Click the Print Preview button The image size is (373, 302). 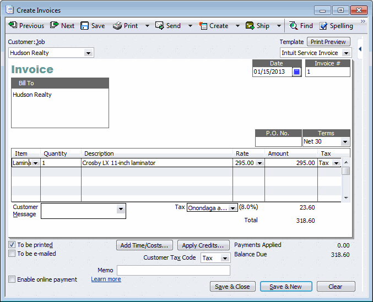point(328,42)
